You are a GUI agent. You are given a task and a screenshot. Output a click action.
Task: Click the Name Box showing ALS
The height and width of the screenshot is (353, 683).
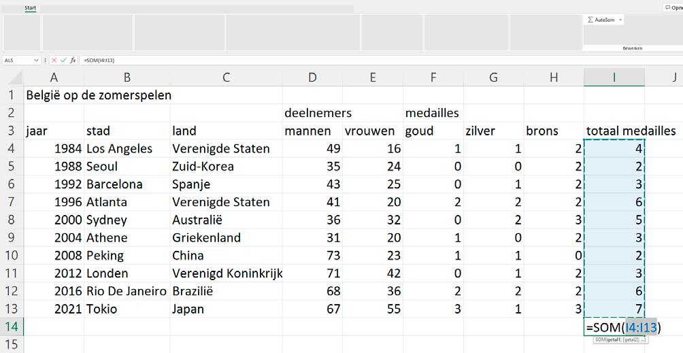(17, 61)
